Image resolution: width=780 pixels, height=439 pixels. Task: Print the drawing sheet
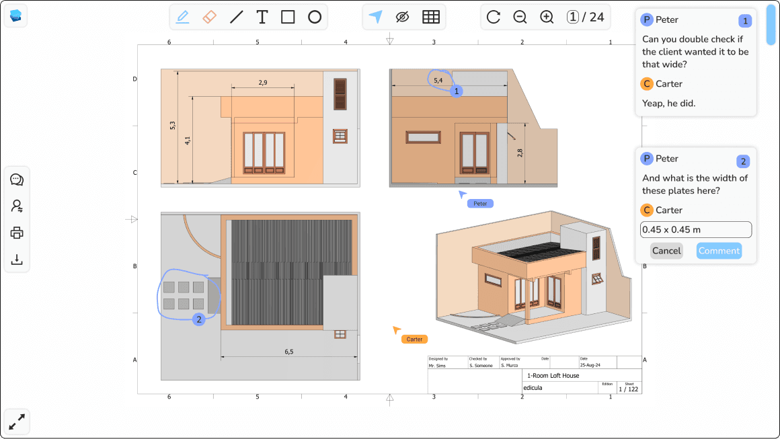[x=17, y=233]
